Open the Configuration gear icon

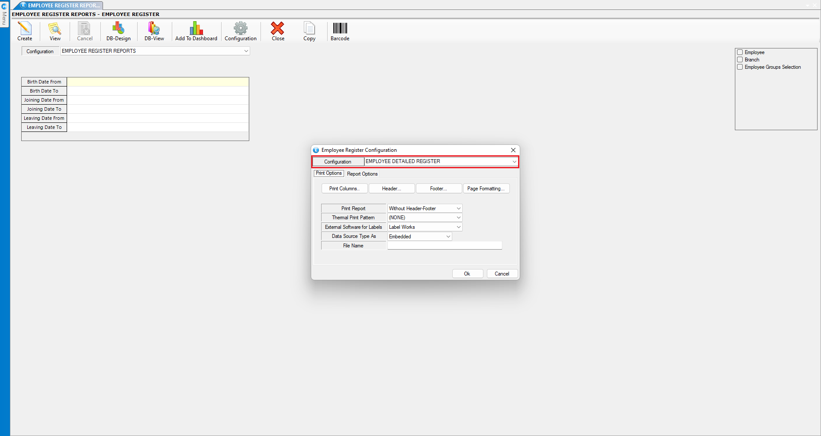[240, 29]
